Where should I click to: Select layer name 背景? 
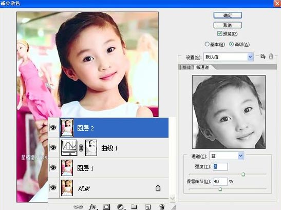84,188
